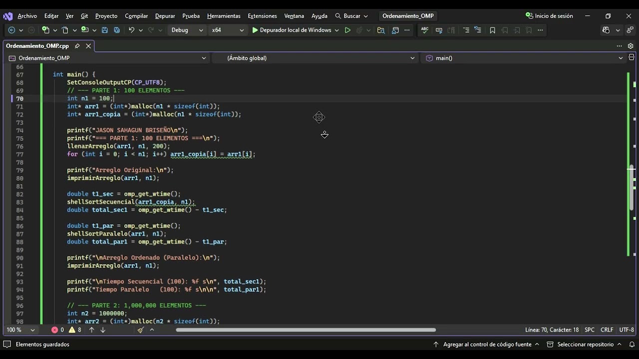The width and height of the screenshot is (639, 359).
Task: Open the Compilar menu
Action: click(136, 16)
